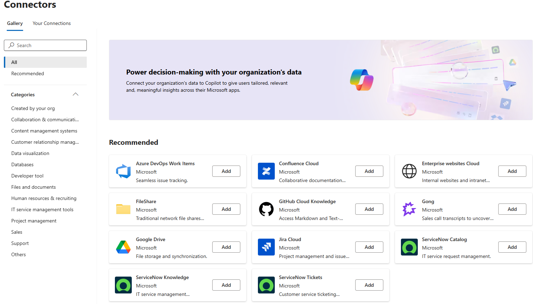
Task: Click the Azure DevOps Work Items icon
Action: click(x=123, y=171)
